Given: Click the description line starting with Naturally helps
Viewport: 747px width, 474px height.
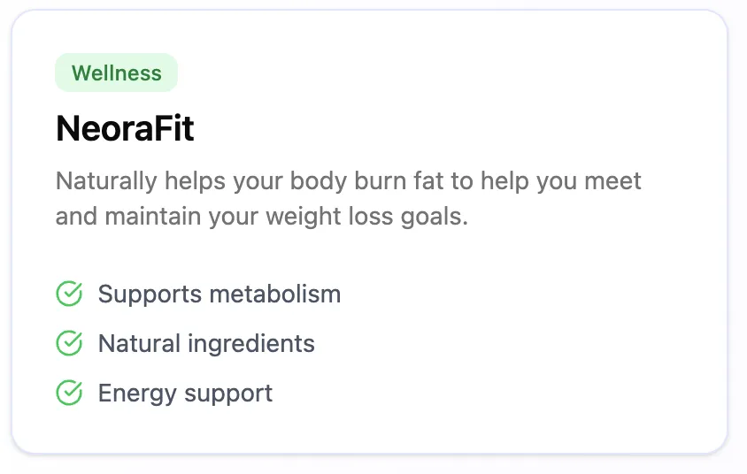Looking at the screenshot, I should [x=348, y=181].
